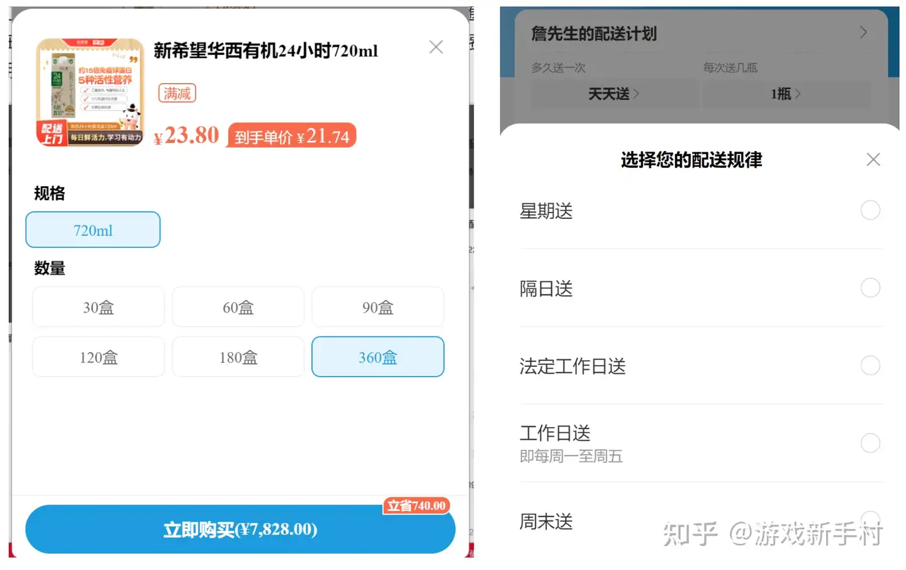Image resolution: width=906 pixels, height=570 pixels.
Task: Click the 多久送一次 label
Action: point(559,67)
